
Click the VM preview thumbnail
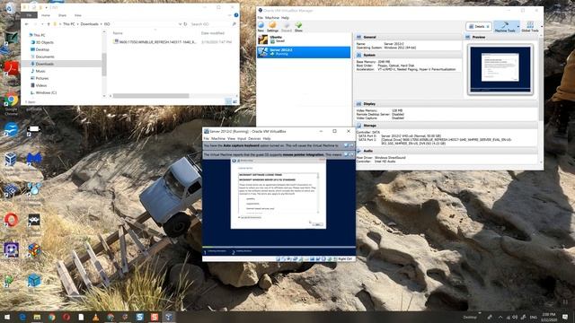[500, 70]
